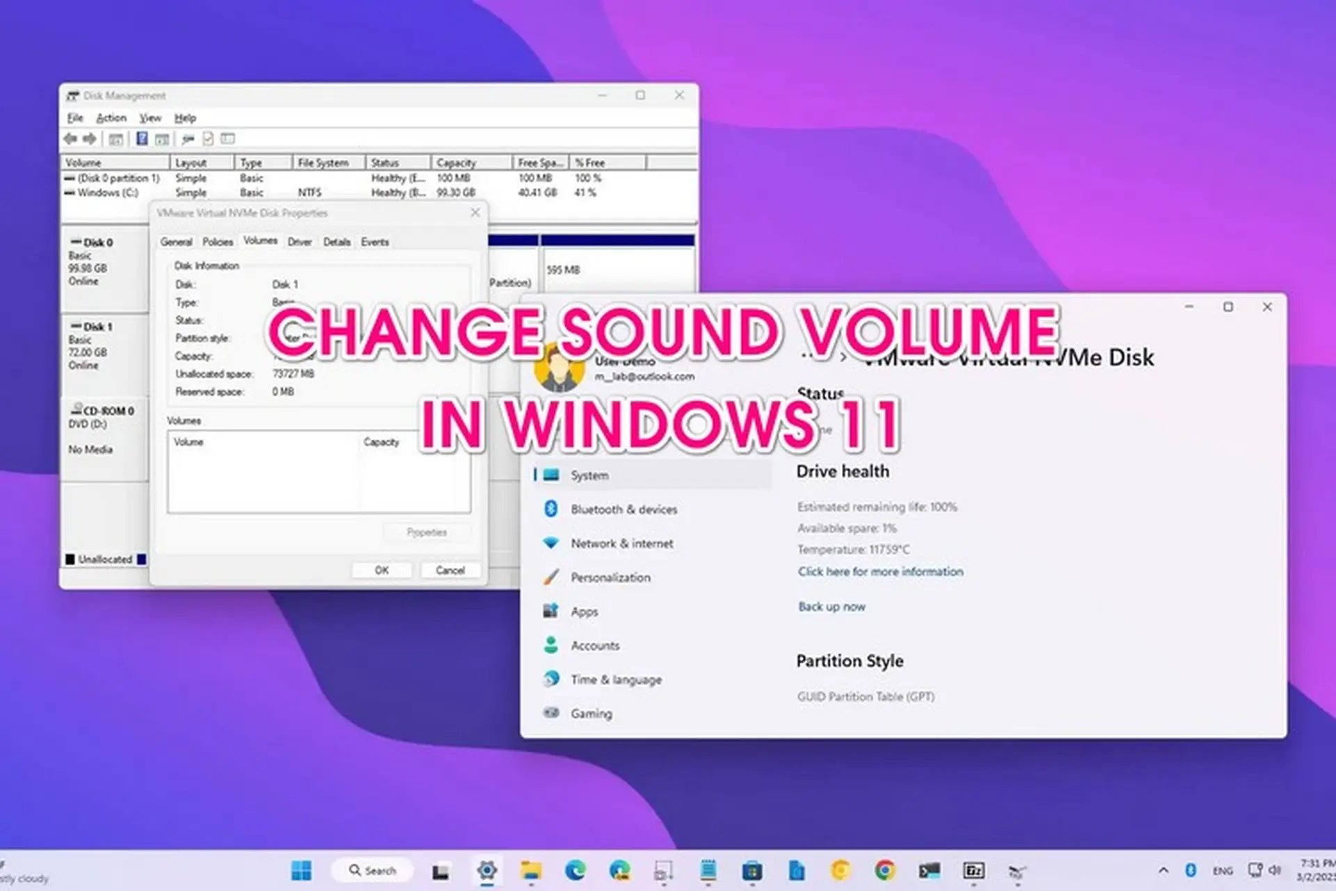Toggle the console tree icon in Disk Management toolbar
The width and height of the screenshot is (1336, 891).
[x=116, y=139]
